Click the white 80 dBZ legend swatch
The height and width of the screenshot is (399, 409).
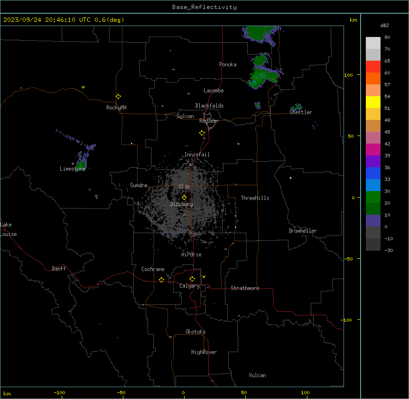click(373, 43)
